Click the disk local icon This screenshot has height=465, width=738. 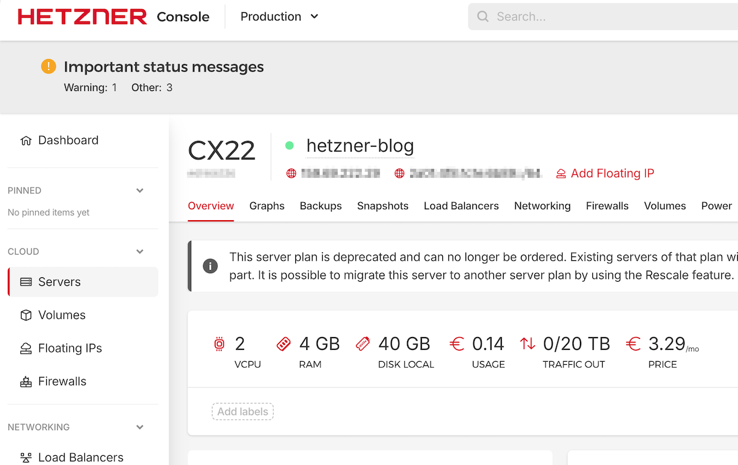click(363, 344)
